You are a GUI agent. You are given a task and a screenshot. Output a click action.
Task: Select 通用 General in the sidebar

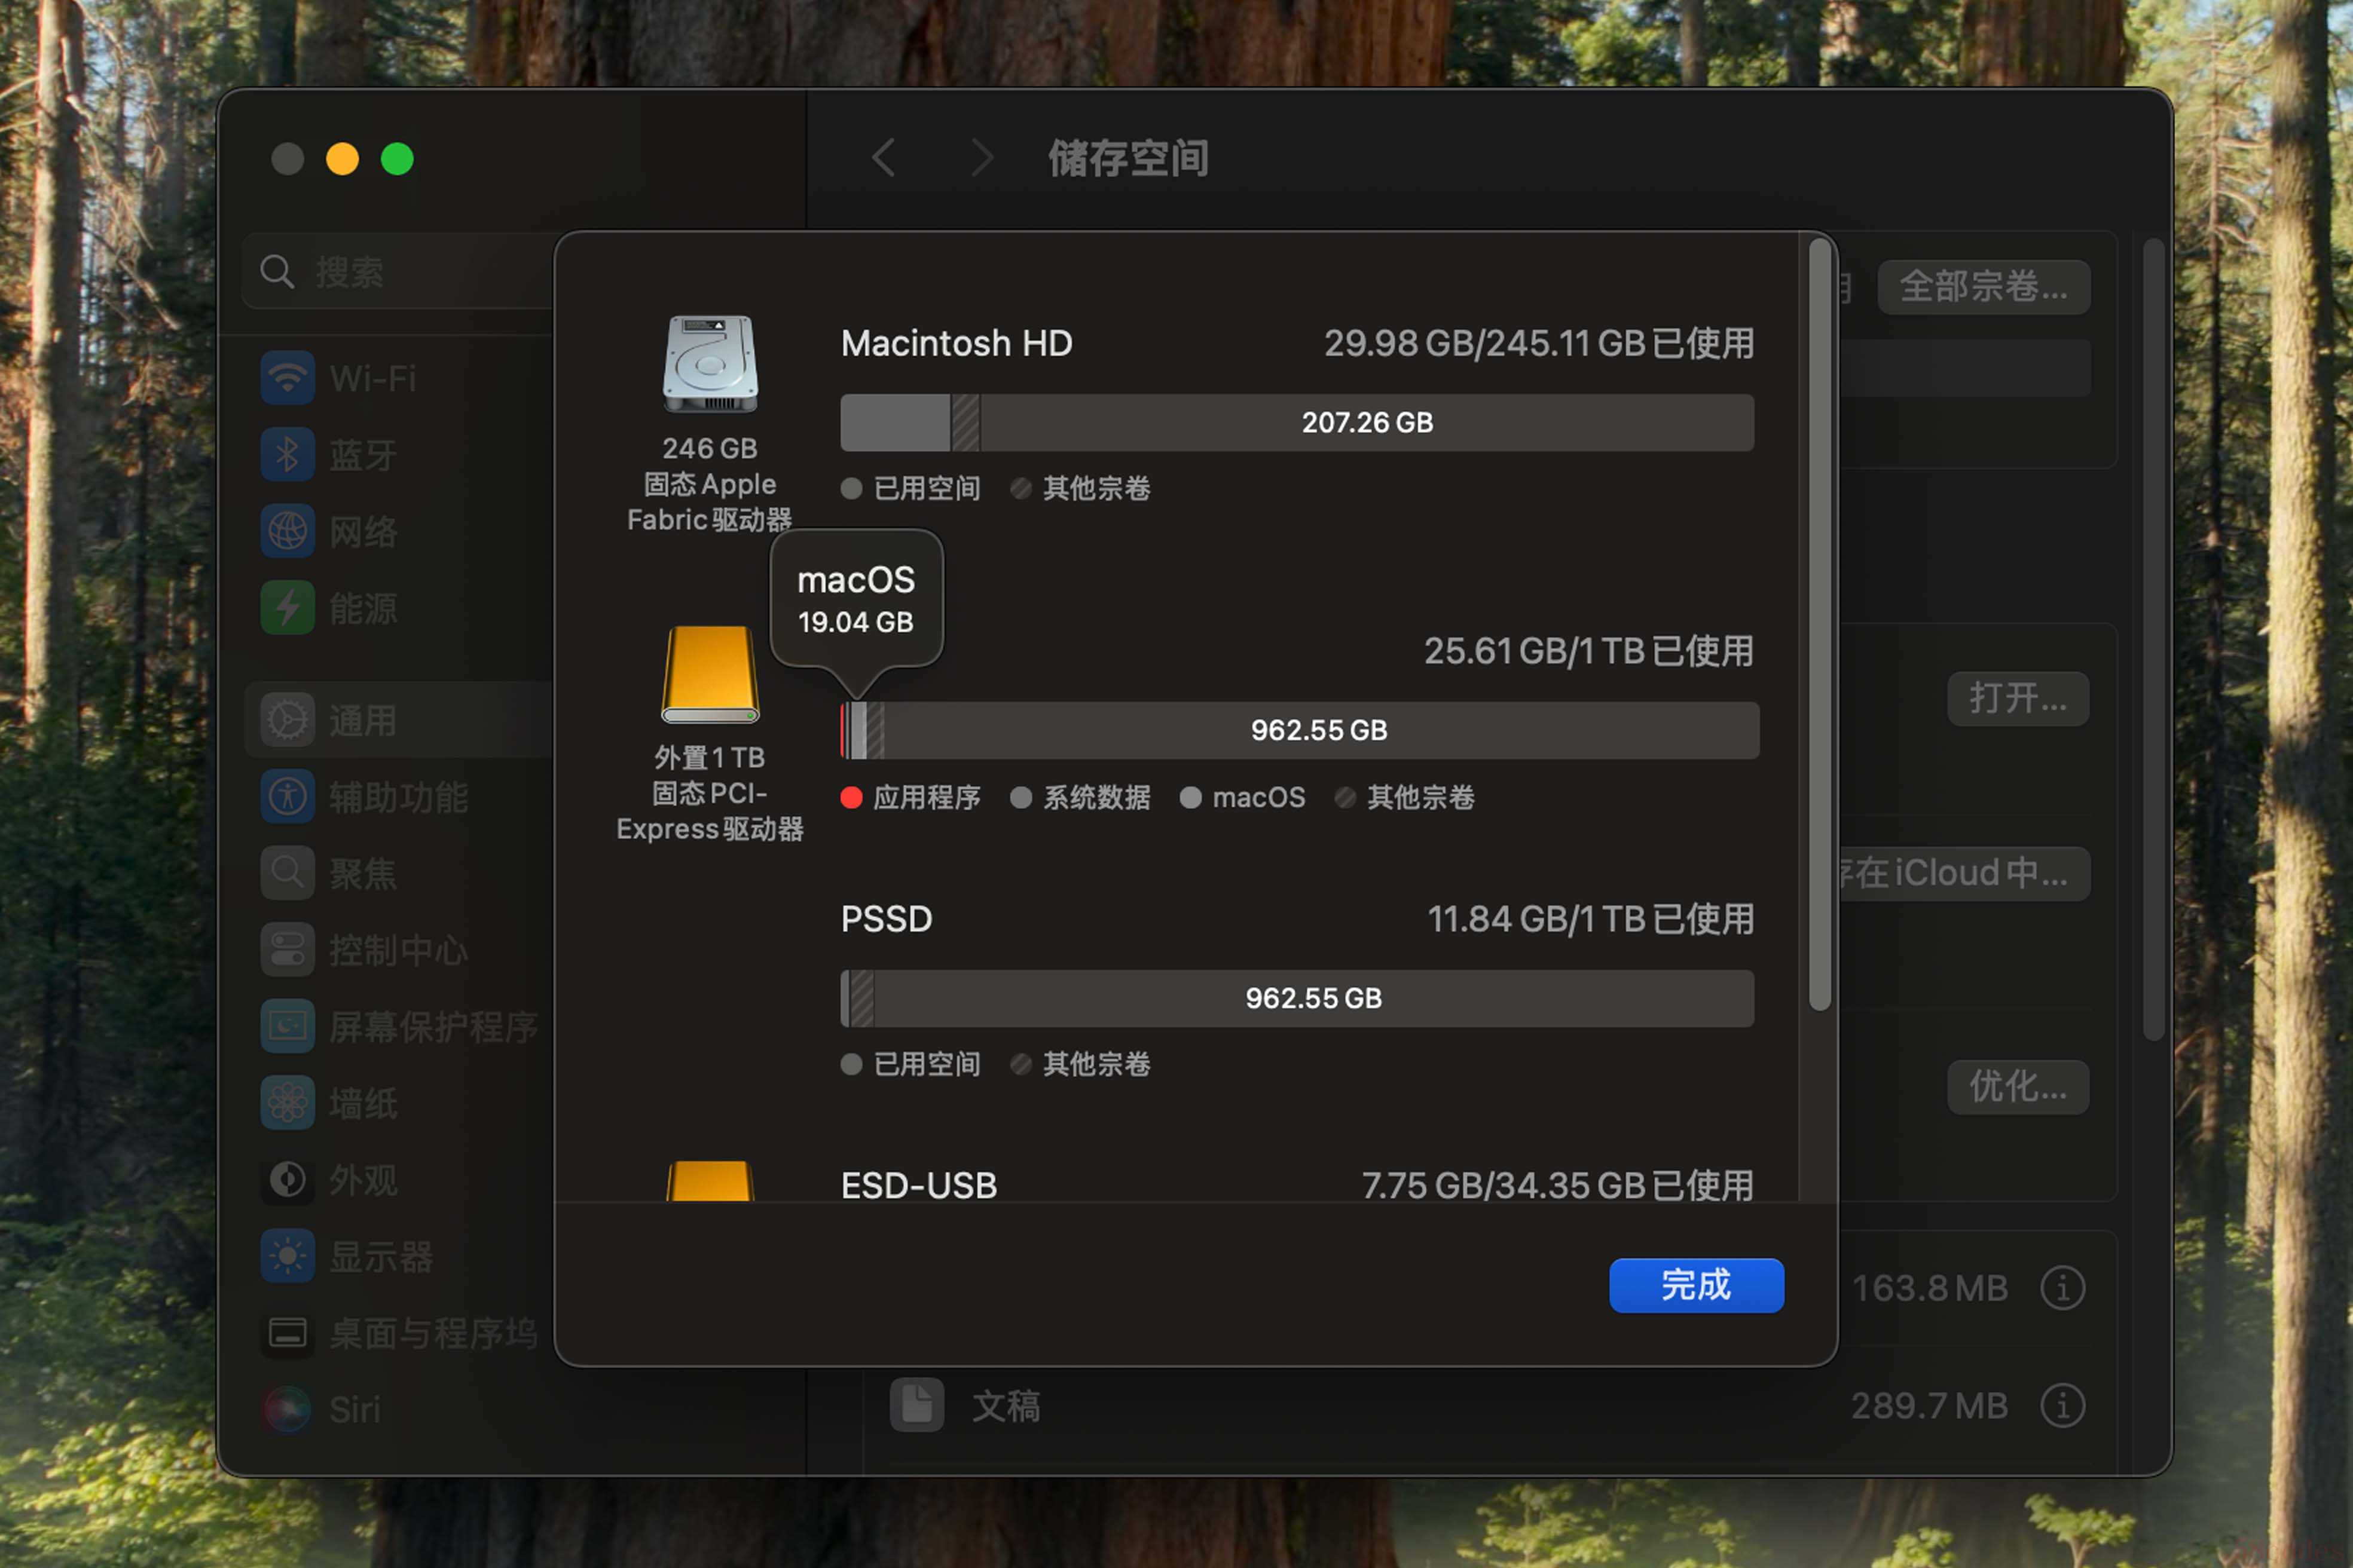(x=362, y=721)
